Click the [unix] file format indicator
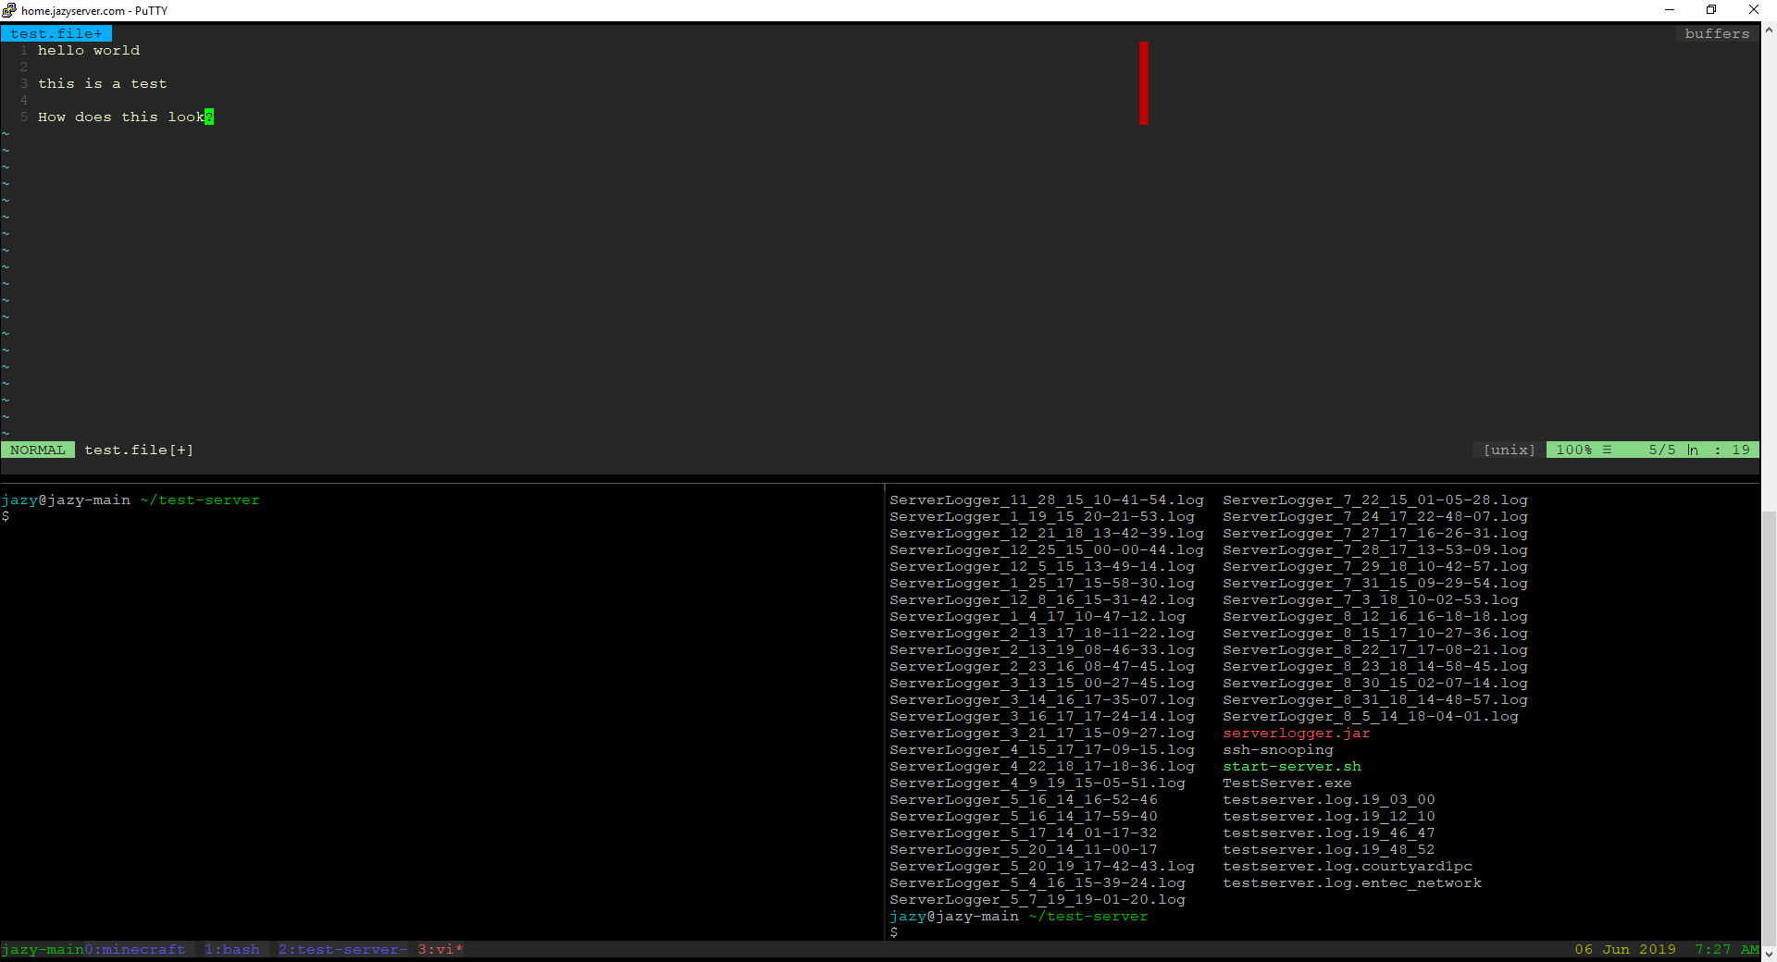The height and width of the screenshot is (962, 1777). pos(1509,450)
